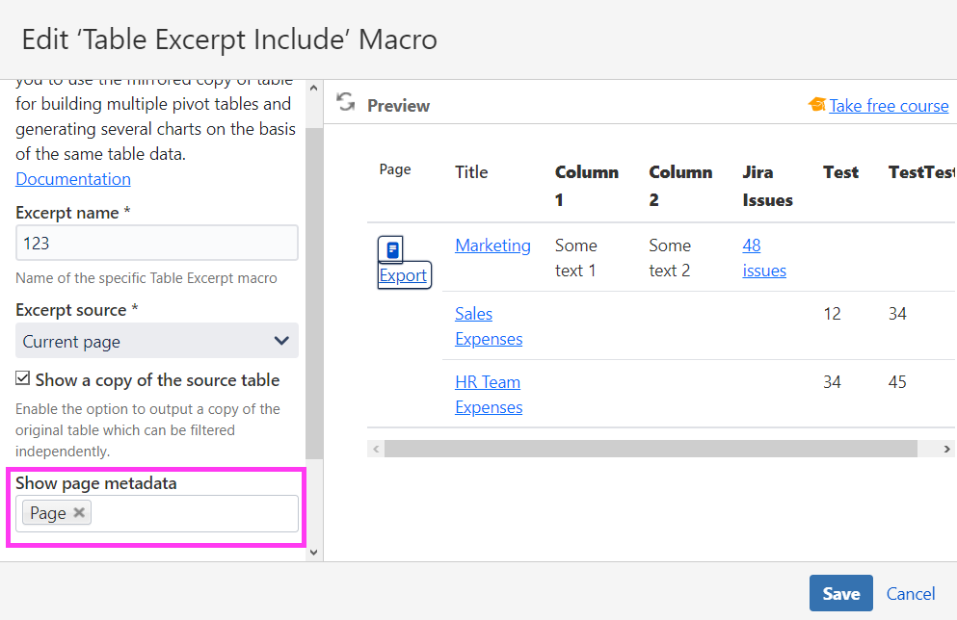The image size is (957, 620).
Task: Click the Export link in the table
Action: click(403, 275)
